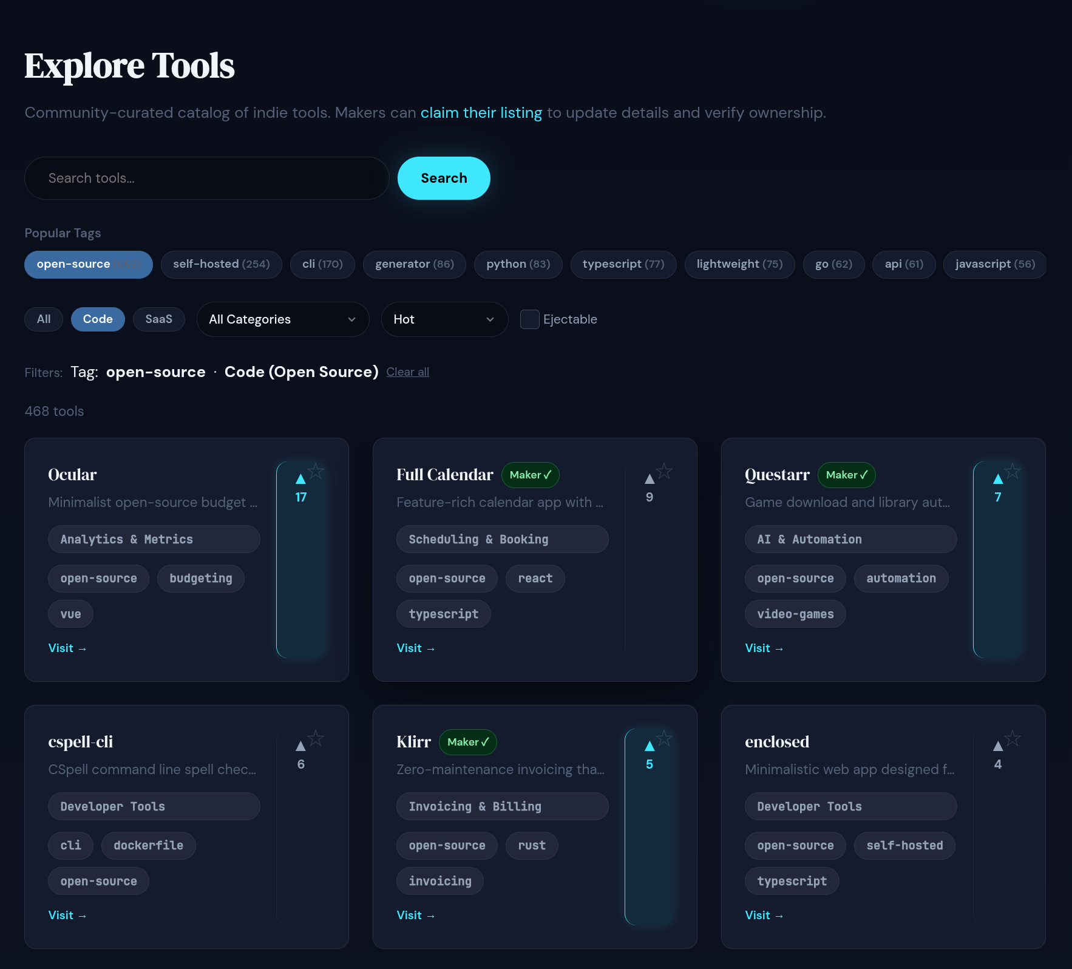The width and height of the screenshot is (1072, 969).
Task: Click Developer Tools pill on cspell-cli card
Action: (154, 806)
